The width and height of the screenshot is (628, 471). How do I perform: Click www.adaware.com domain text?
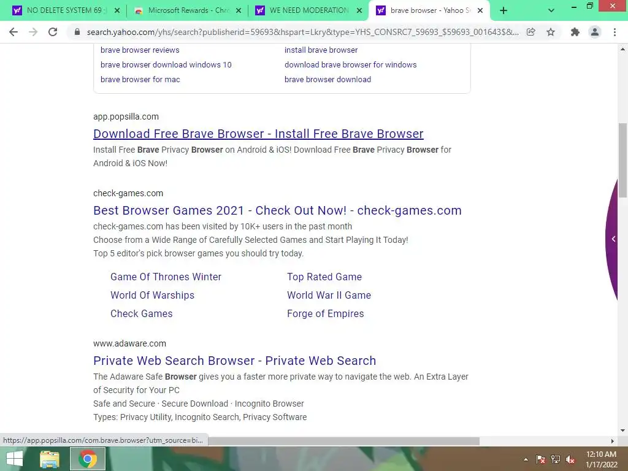[129, 343]
